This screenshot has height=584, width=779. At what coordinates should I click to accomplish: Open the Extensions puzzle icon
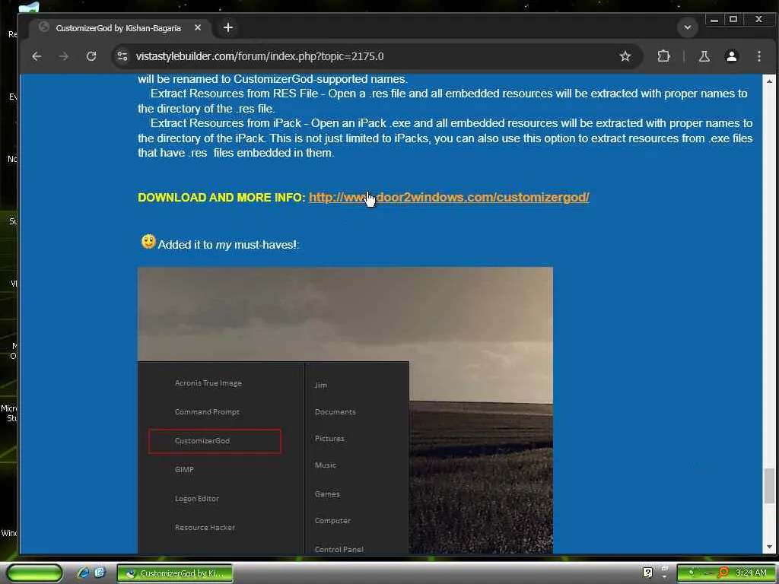(x=663, y=56)
